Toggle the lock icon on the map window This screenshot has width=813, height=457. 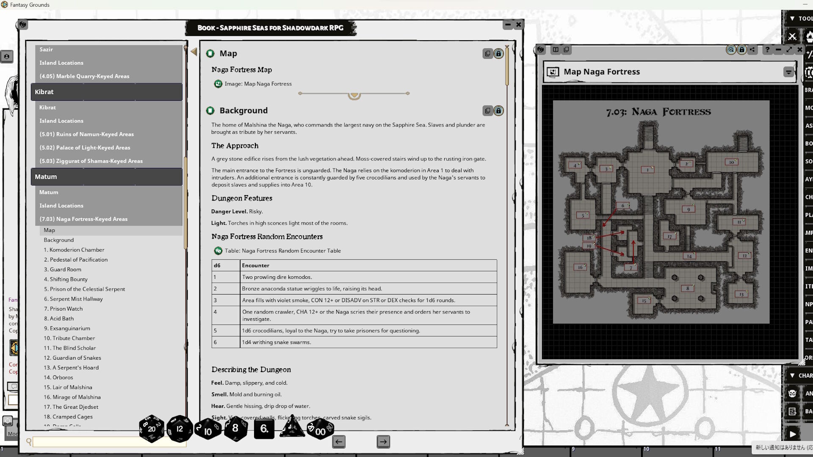(x=741, y=50)
